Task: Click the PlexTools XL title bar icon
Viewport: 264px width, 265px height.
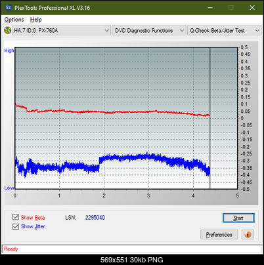Action: (8, 8)
